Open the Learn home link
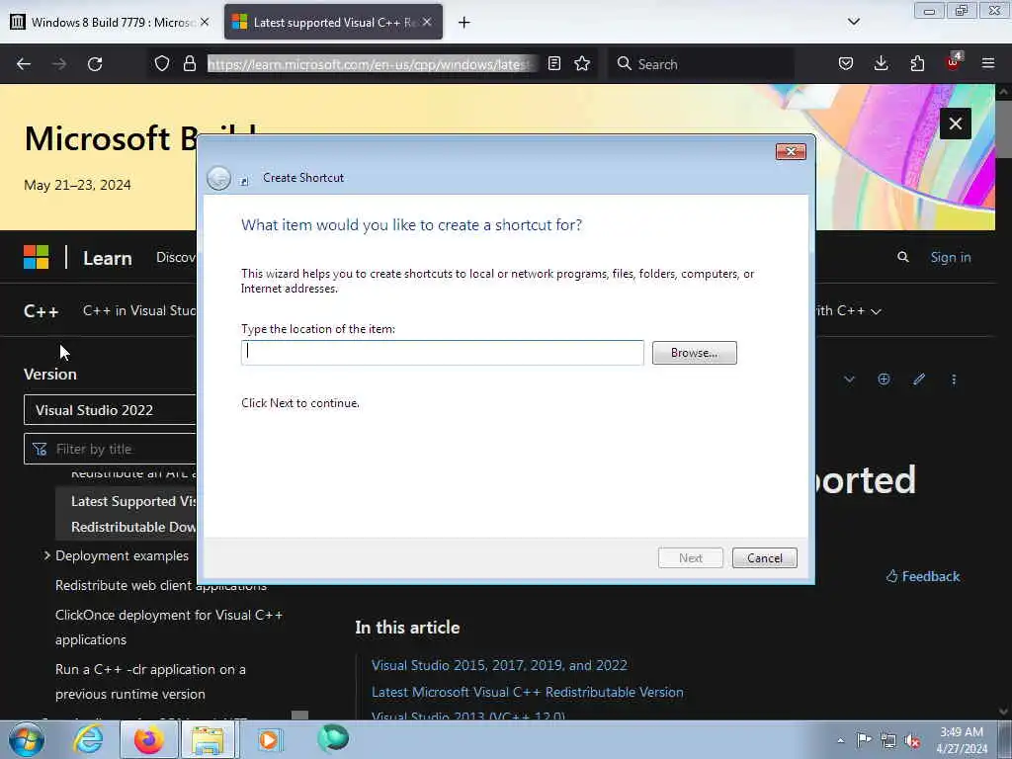The width and height of the screenshot is (1012, 759). [107, 258]
